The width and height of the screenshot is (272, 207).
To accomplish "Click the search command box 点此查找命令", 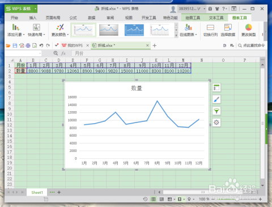I will pos(252,45).
